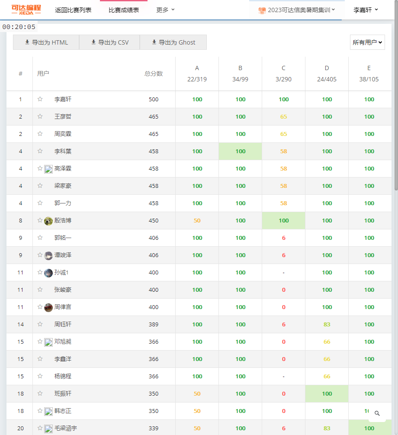The image size is (398, 435).
Task: Open problem B column header
Action: pyautogui.click(x=240, y=74)
